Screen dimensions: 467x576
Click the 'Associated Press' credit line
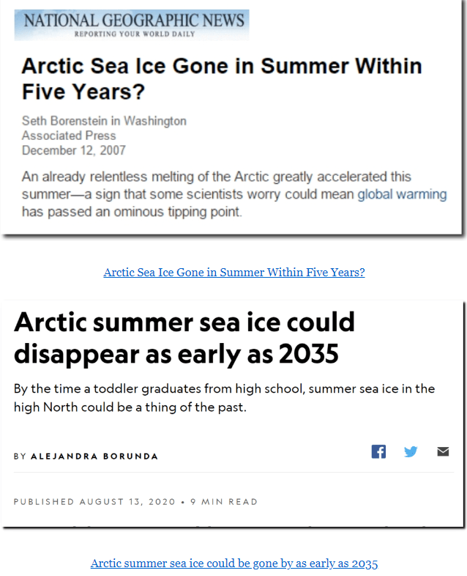click(69, 136)
